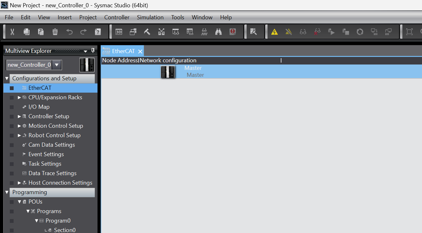The image size is (422, 233).
Task: Open the help question mark icon
Action: point(98,32)
